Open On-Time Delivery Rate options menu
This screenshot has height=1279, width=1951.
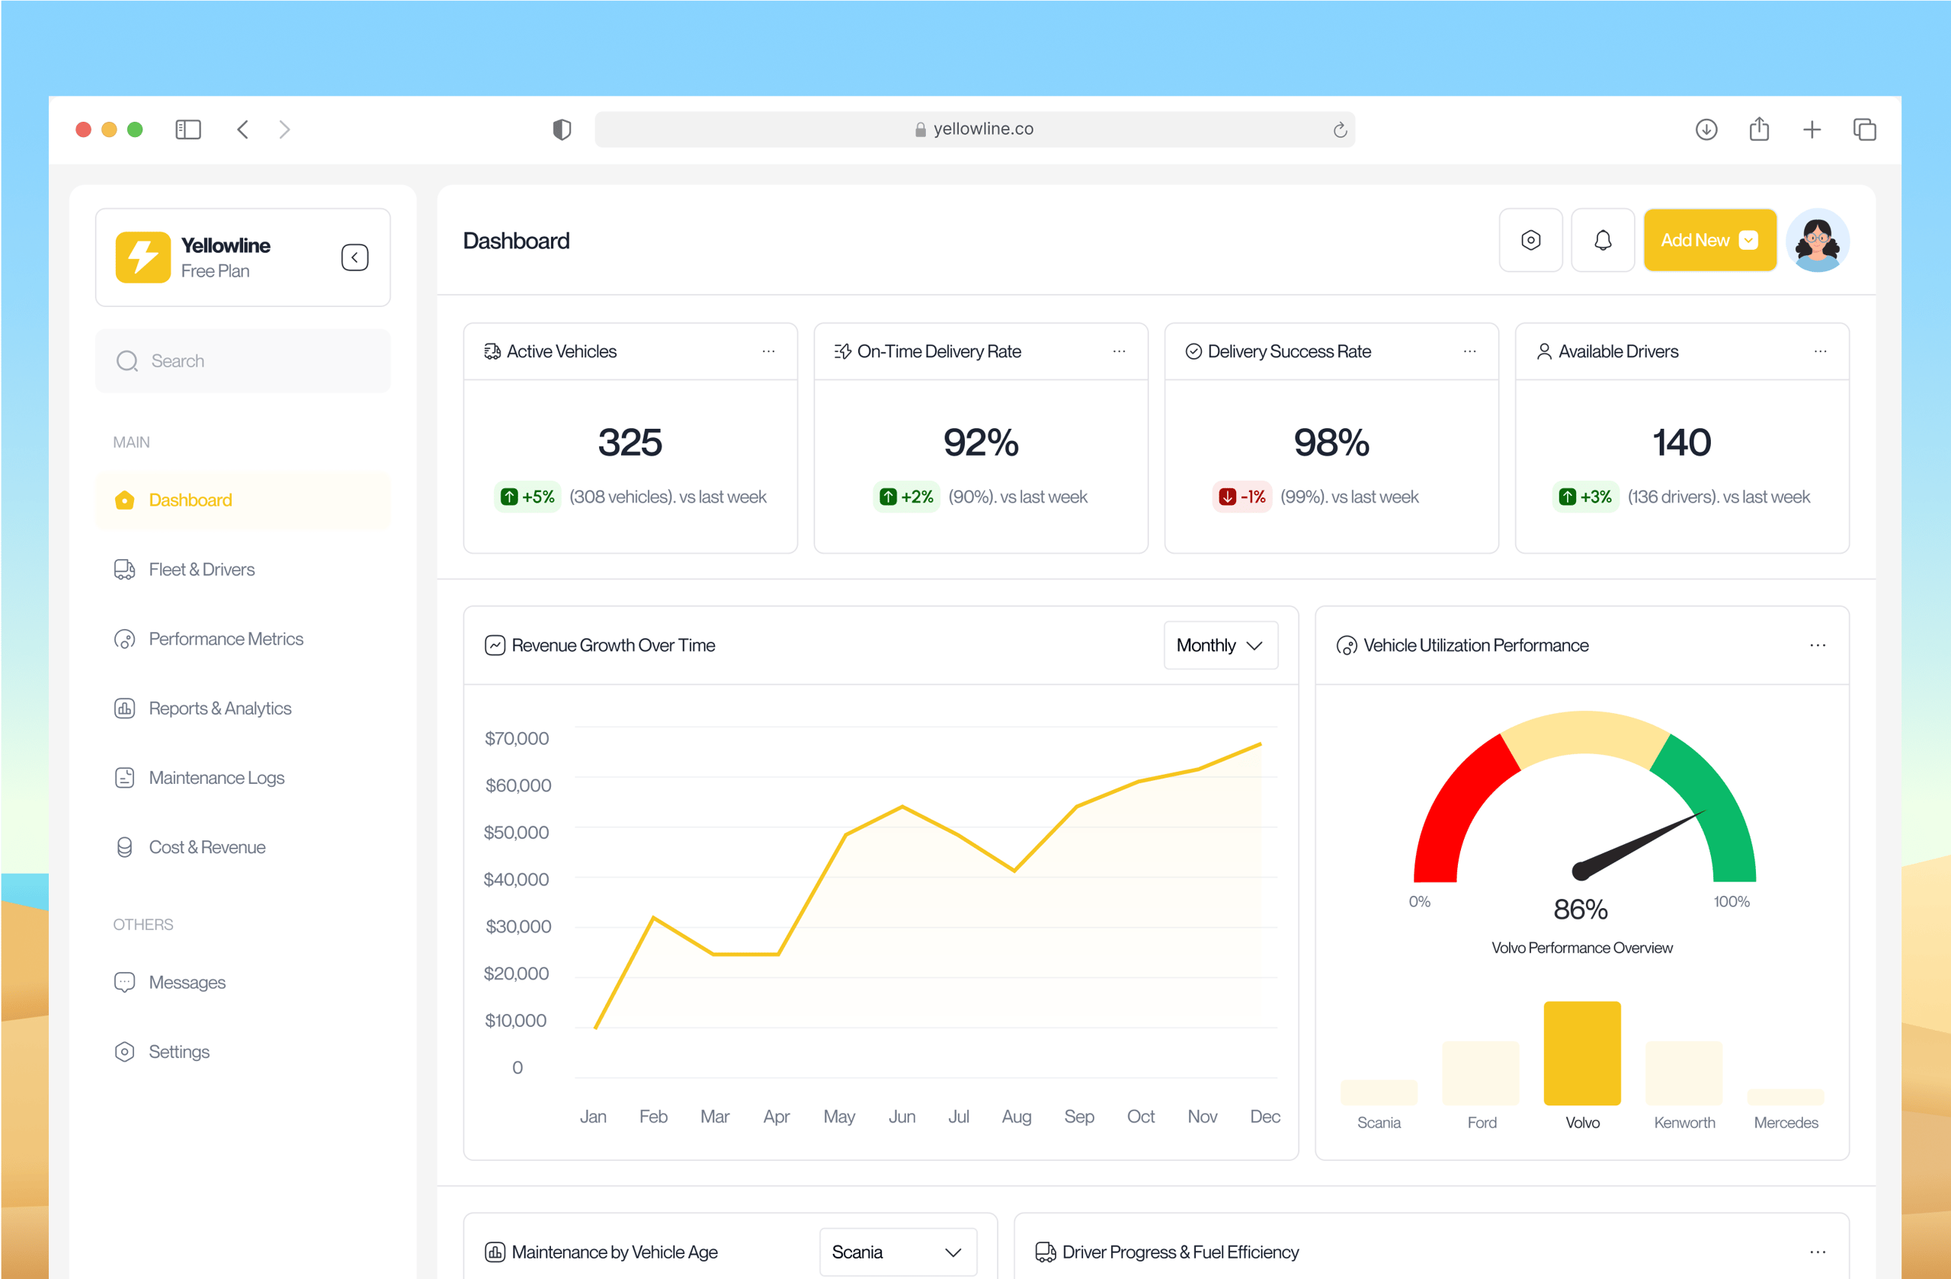1119,351
